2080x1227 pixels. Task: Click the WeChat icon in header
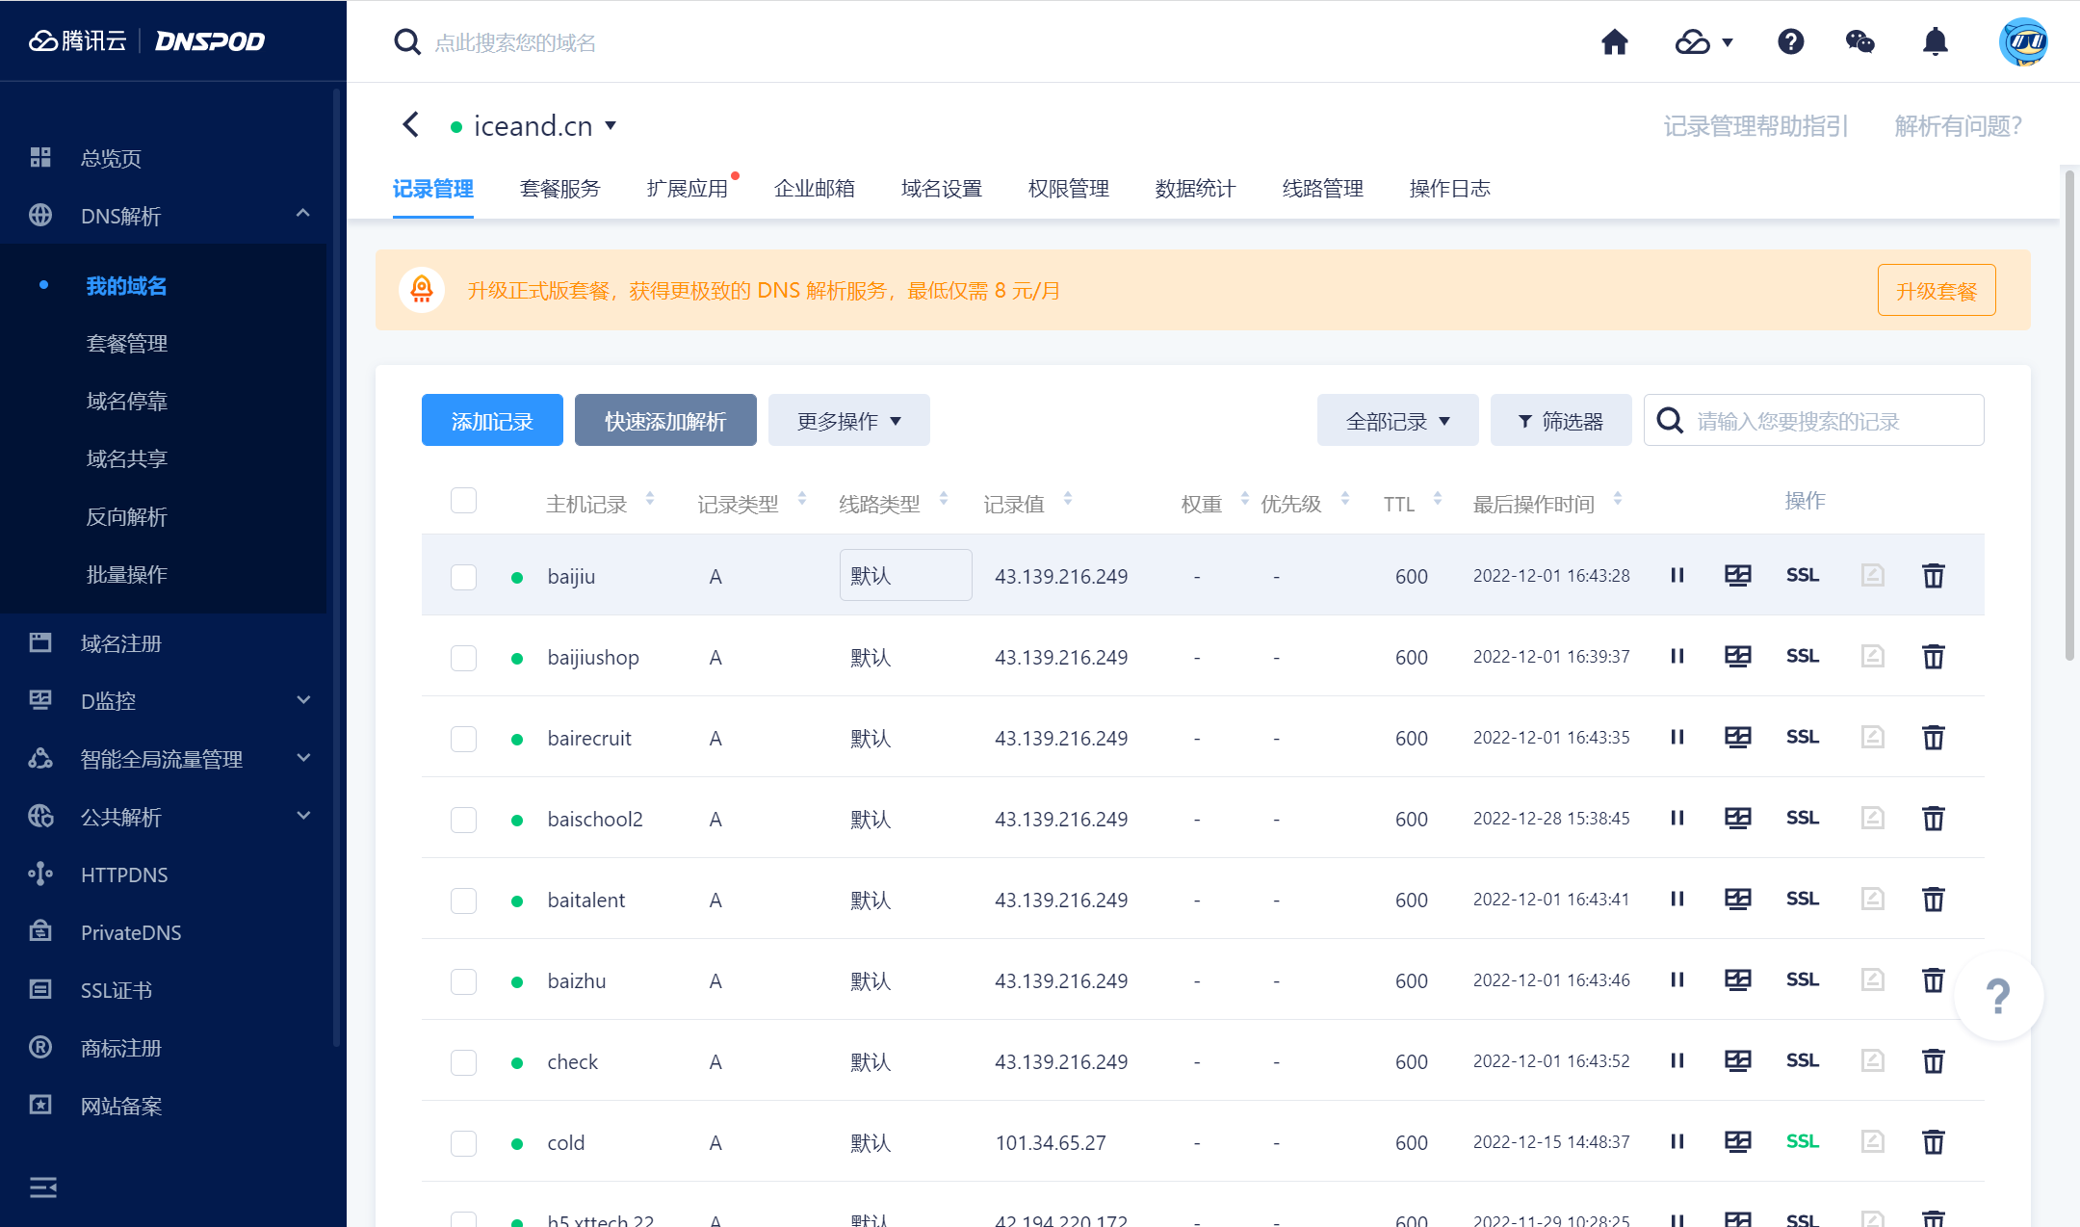1859,42
